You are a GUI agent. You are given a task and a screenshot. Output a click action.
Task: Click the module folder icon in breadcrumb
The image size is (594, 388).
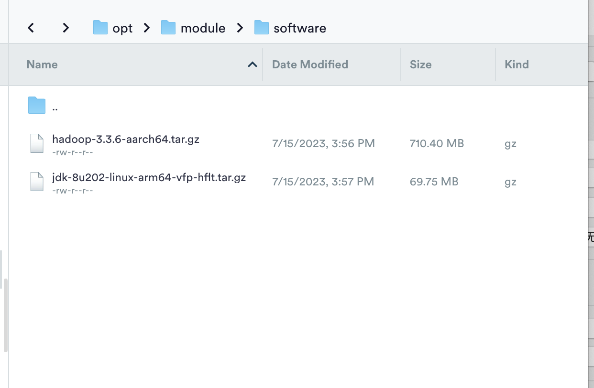168,28
